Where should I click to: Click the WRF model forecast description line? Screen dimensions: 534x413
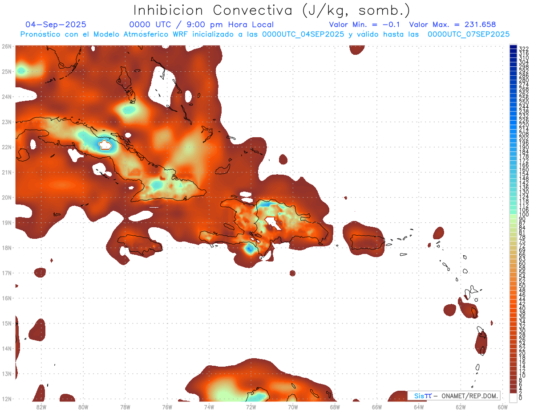pos(265,34)
